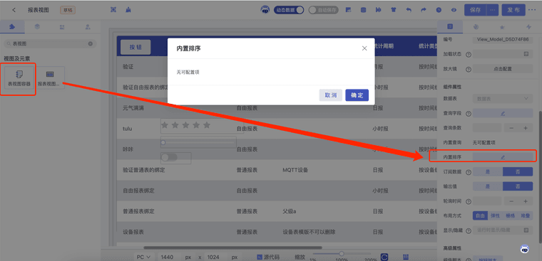Click the robot assistant icon in top toolbar

coord(265,10)
